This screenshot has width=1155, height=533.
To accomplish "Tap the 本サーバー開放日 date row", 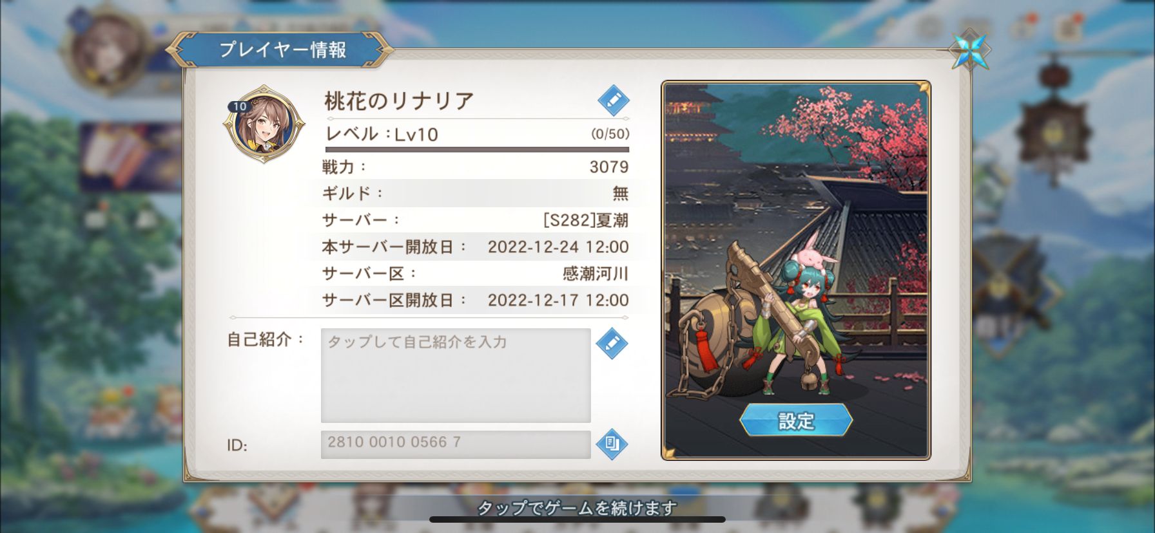I will pyautogui.click(x=476, y=247).
